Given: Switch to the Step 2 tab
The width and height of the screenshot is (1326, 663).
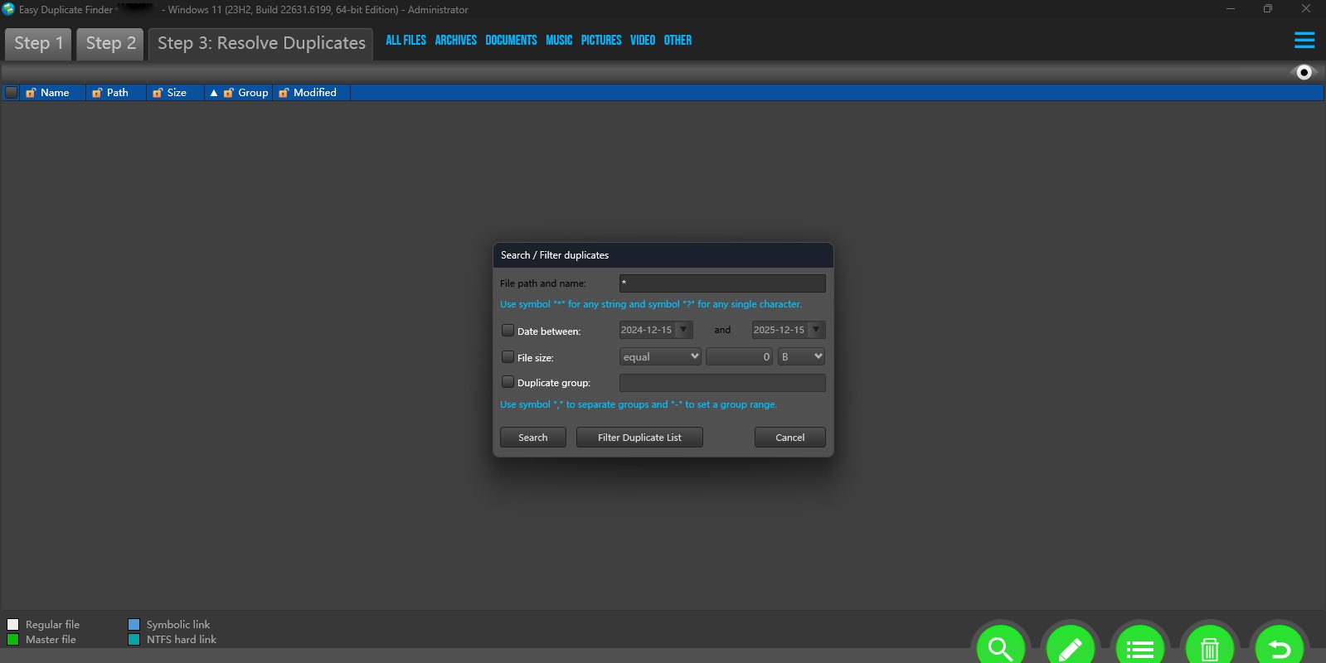Looking at the screenshot, I should coord(110,43).
